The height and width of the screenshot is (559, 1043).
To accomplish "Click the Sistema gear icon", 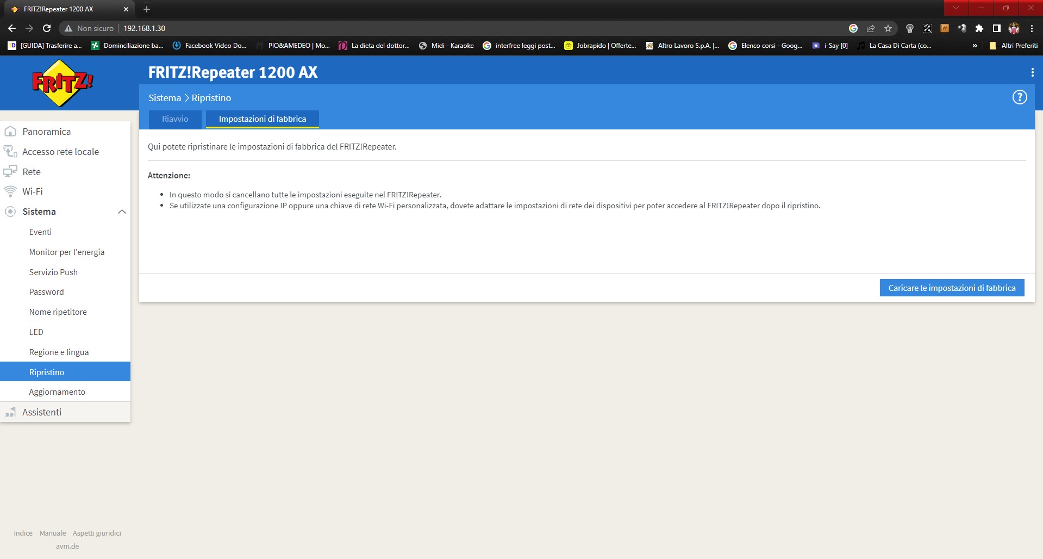I will (10, 212).
